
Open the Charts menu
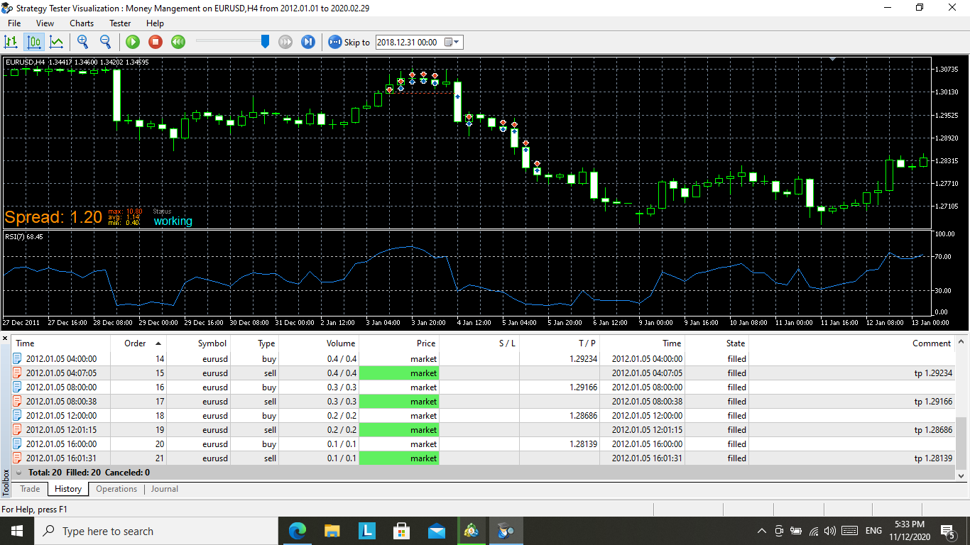(82, 23)
